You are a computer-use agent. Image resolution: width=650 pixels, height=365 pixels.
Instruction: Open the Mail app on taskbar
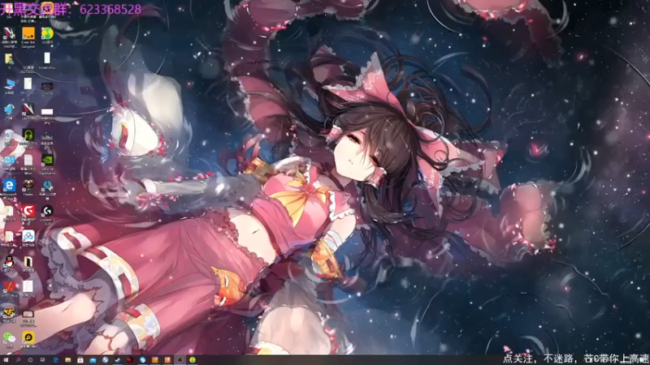tap(93, 360)
